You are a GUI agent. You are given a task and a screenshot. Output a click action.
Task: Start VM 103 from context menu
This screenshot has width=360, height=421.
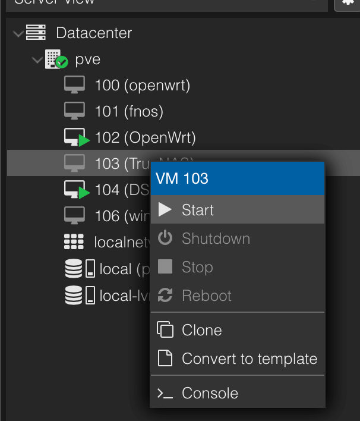pos(197,210)
